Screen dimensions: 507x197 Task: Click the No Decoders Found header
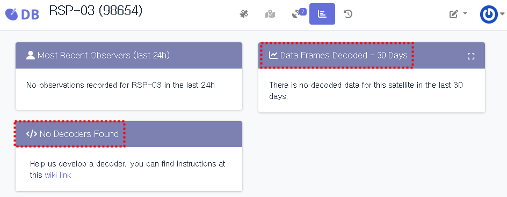pos(129,134)
